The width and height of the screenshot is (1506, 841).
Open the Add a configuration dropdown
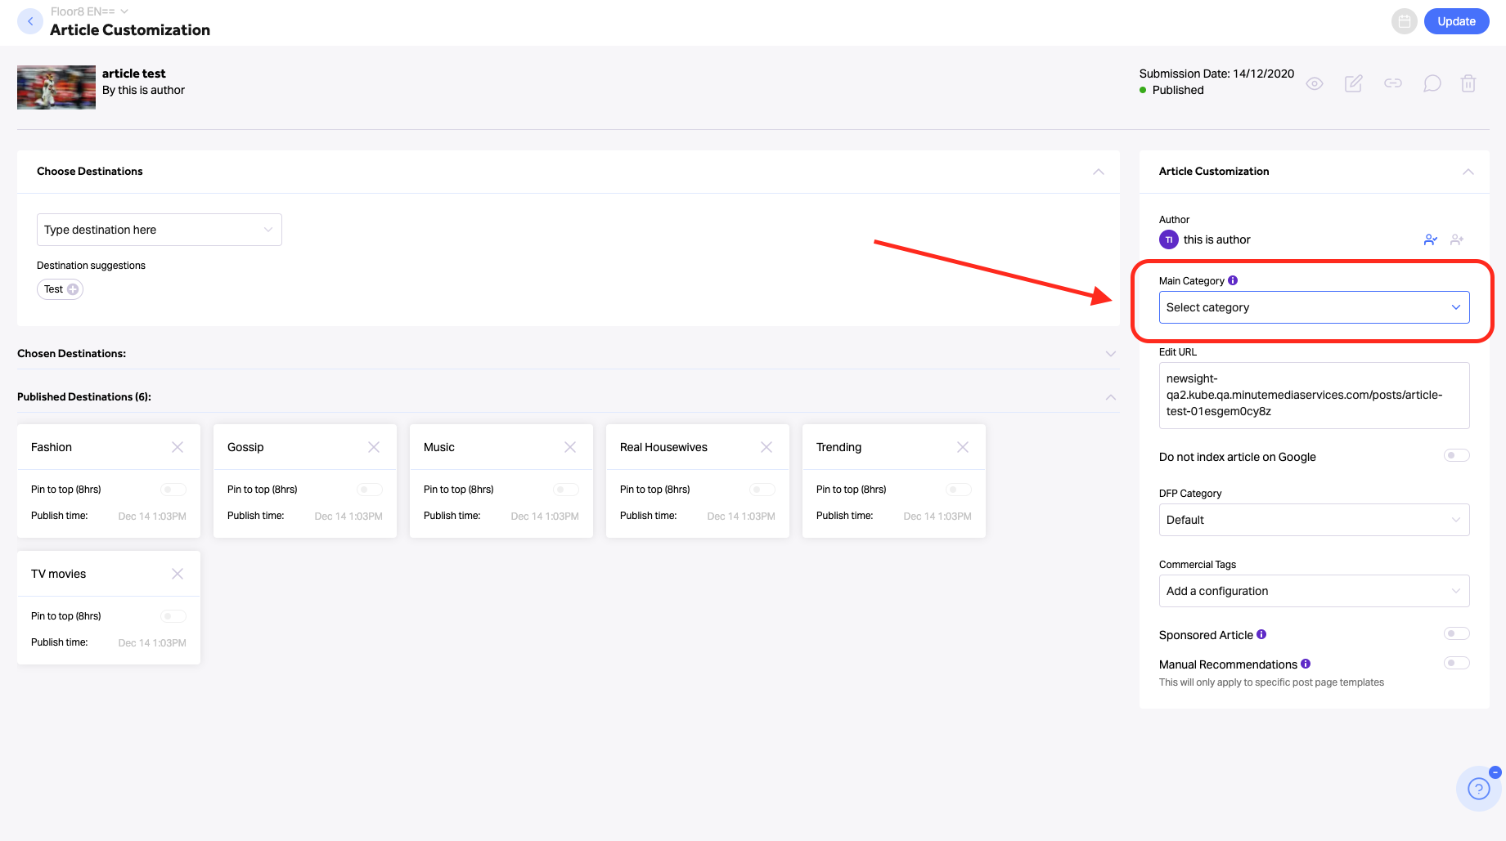click(1314, 591)
